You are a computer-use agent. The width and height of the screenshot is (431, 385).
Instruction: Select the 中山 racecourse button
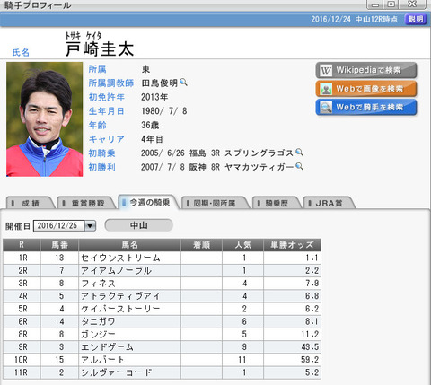tap(139, 225)
